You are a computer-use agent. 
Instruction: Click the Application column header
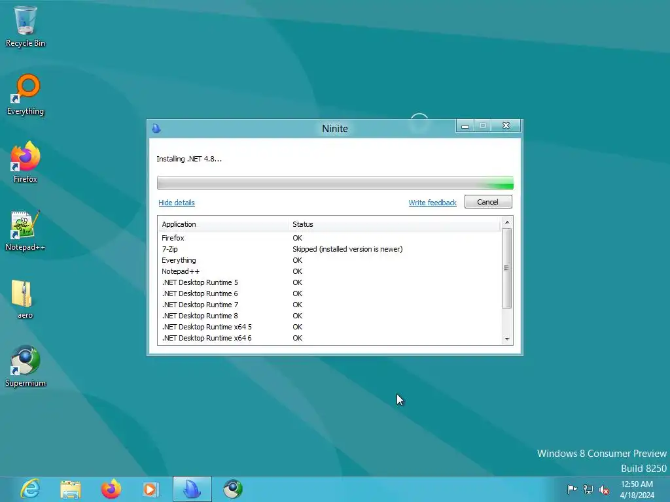tap(223, 224)
